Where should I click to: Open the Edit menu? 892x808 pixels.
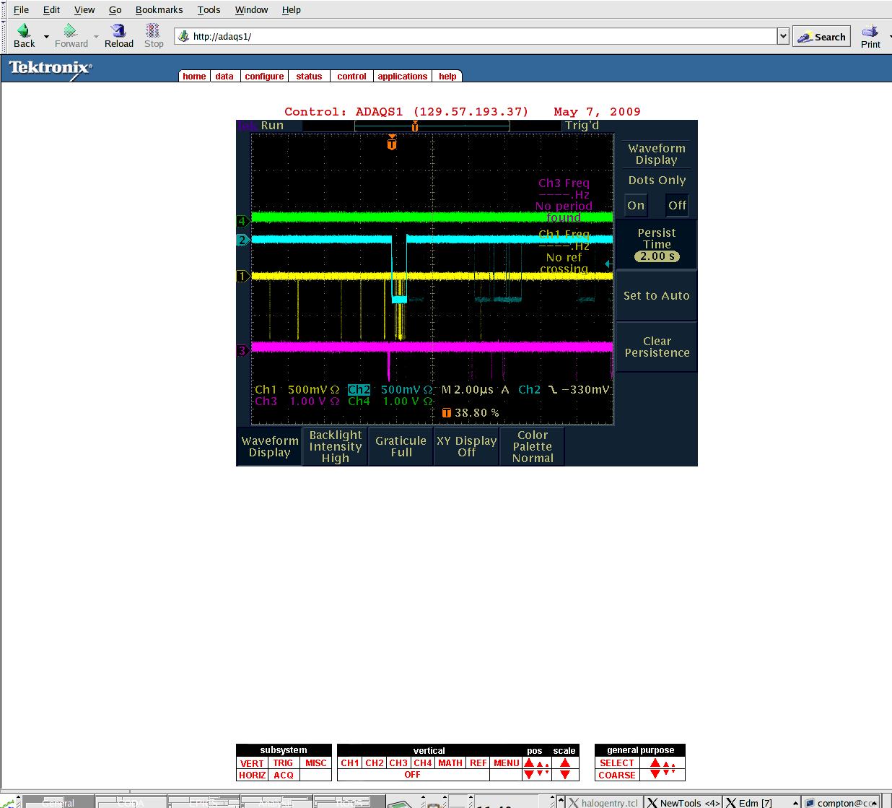(51, 9)
